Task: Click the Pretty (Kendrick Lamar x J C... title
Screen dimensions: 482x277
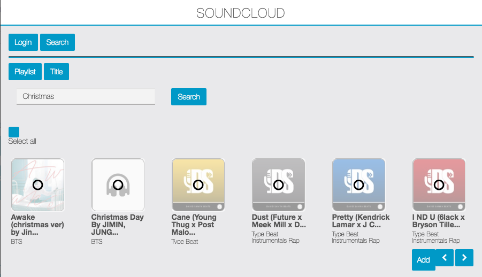Action: 361,221
